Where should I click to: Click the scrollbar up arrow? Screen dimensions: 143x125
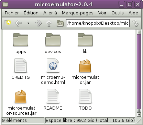(x=139, y=32)
